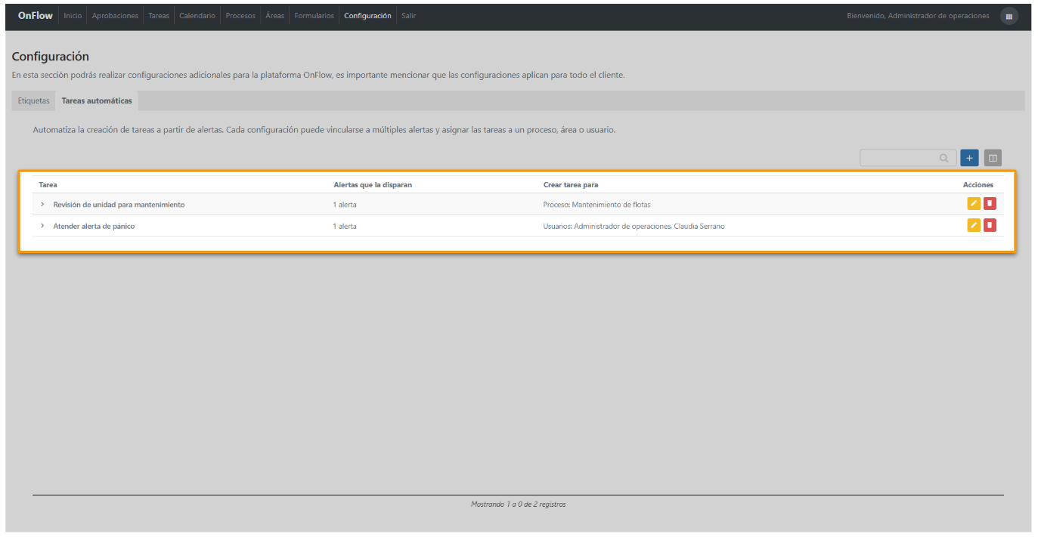Click Proceso: Mantenimiento de flotas cell

coord(596,205)
